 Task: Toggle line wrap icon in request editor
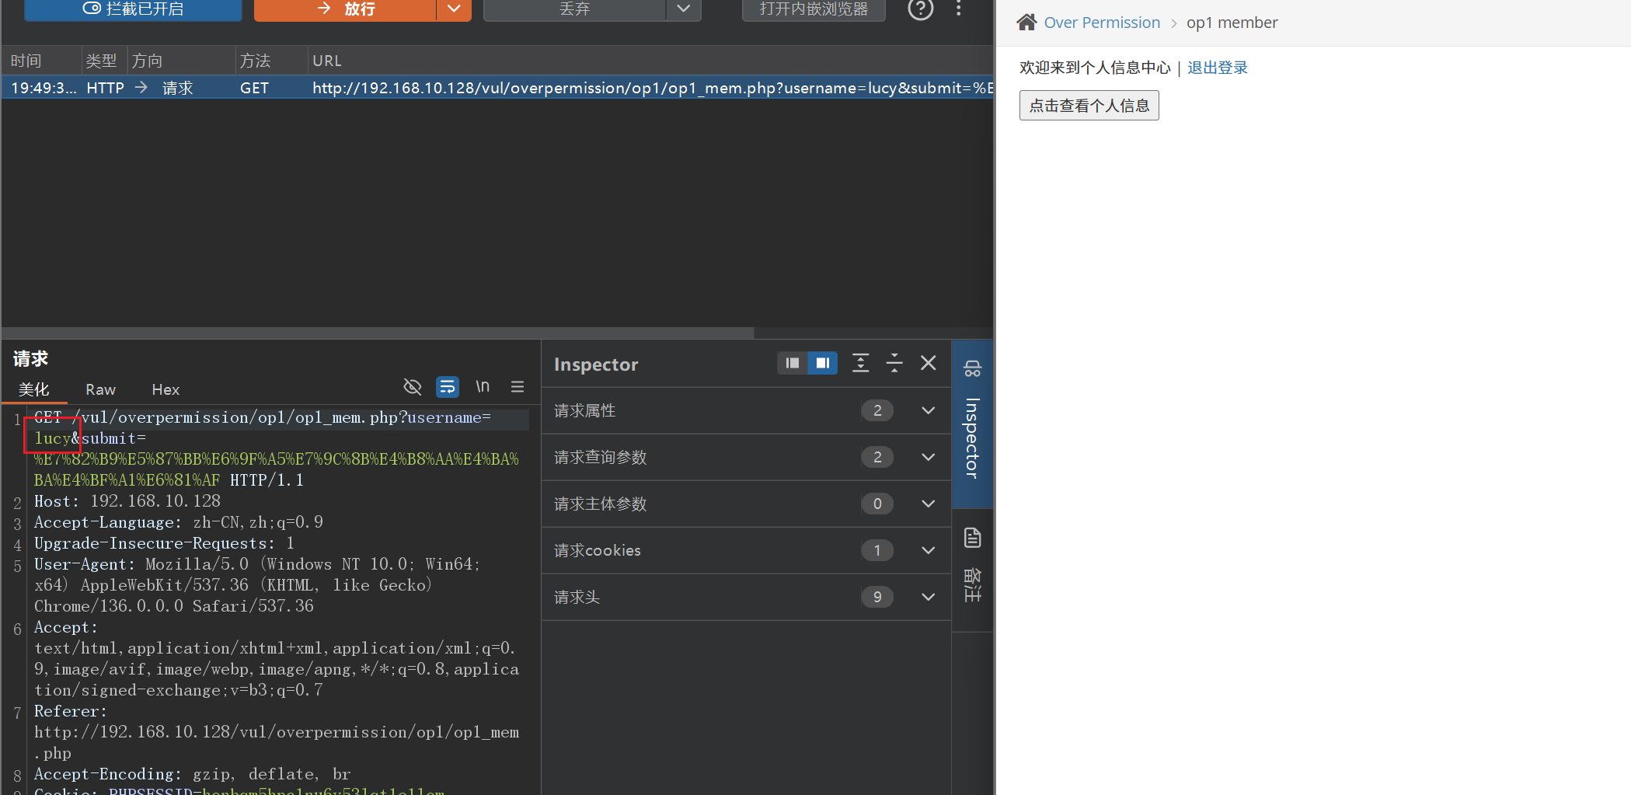(447, 387)
